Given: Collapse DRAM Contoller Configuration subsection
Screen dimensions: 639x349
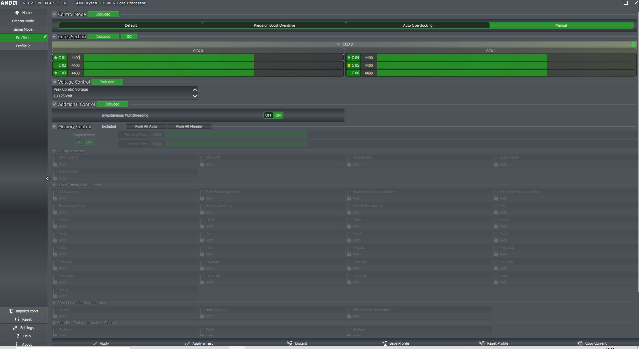Looking at the screenshot, I should coord(54,303).
